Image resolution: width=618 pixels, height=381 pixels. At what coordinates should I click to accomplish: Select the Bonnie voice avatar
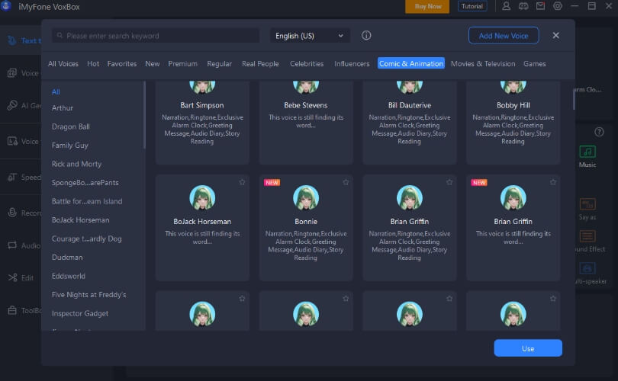point(306,197)
